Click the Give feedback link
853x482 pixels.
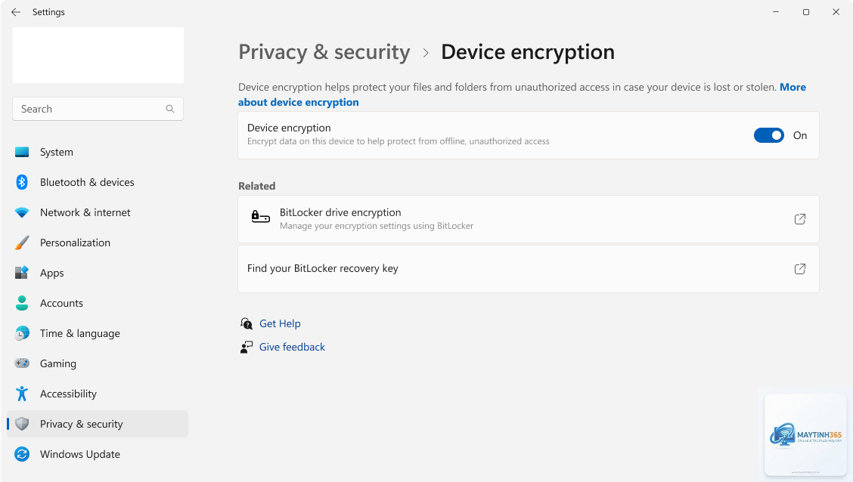(x=292, y=348)
